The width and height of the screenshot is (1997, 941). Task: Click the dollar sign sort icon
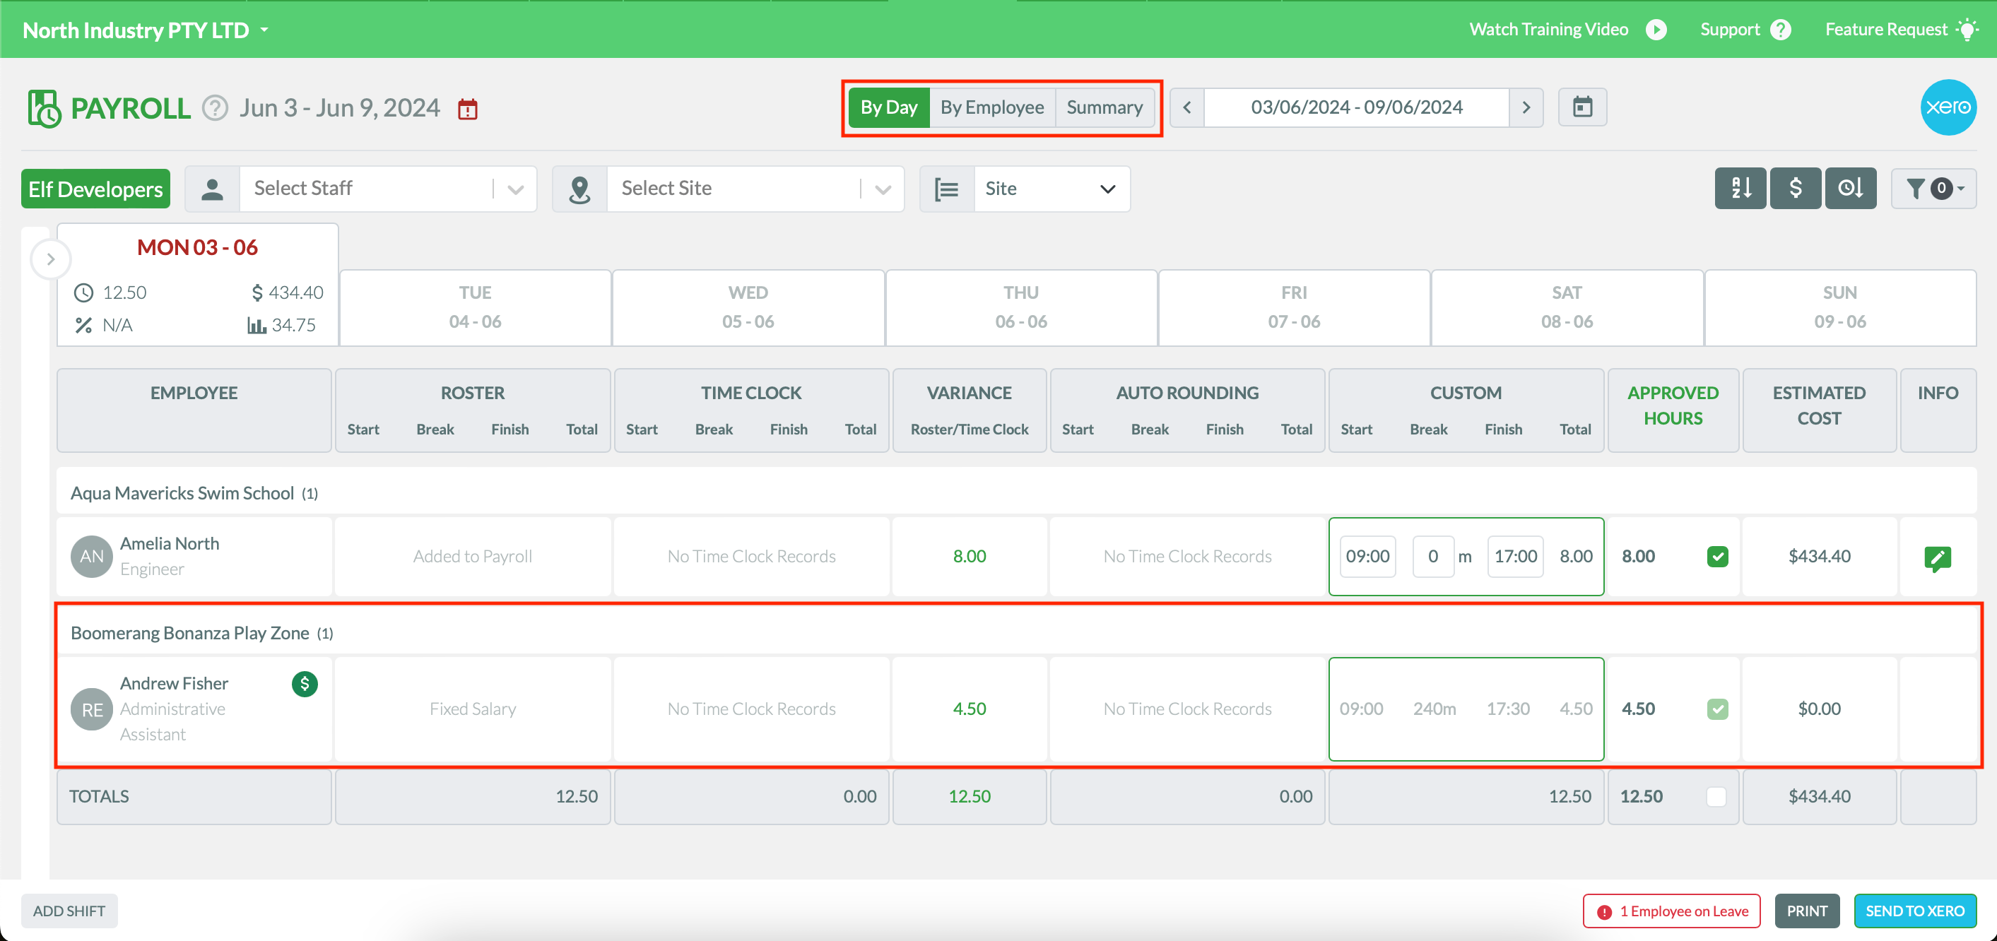[x=1796, y=188]
